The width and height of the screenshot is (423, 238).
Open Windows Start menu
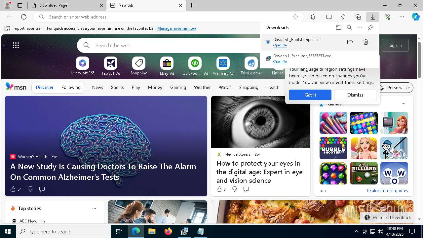pyautogui.click(x=8, y=231)
